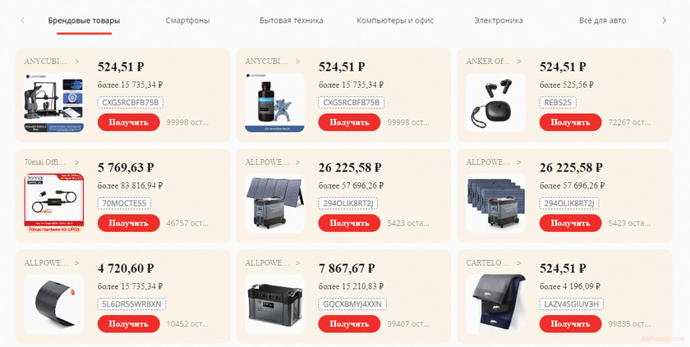690x347 pixels.
Task: Click Получить for the 70MOCTE55 coupon
Action: point(128,223)
